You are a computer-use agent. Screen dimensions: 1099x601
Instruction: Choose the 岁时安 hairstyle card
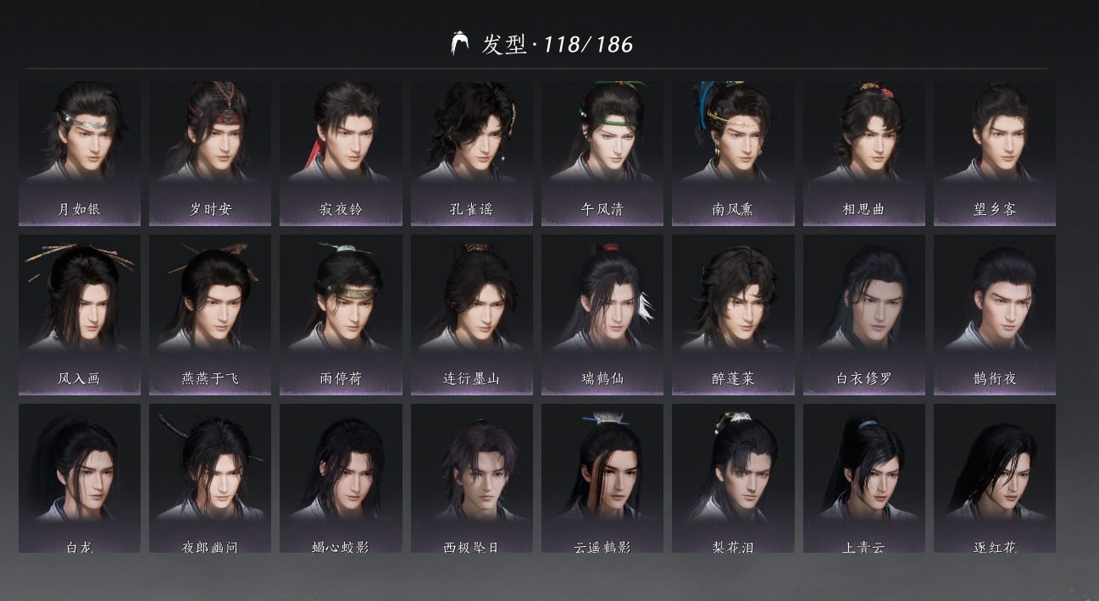coord(210,153)
